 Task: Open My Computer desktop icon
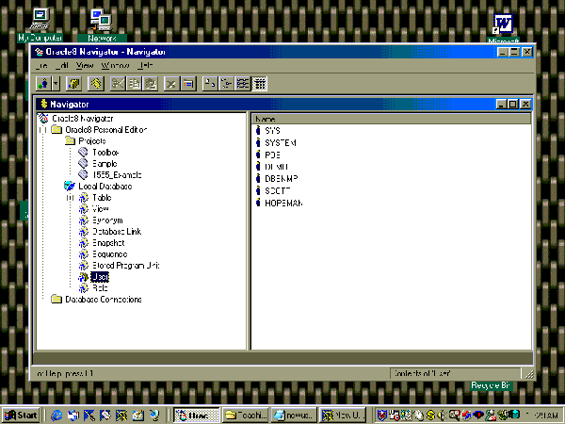pyautogui.click(x=40, y=24)
